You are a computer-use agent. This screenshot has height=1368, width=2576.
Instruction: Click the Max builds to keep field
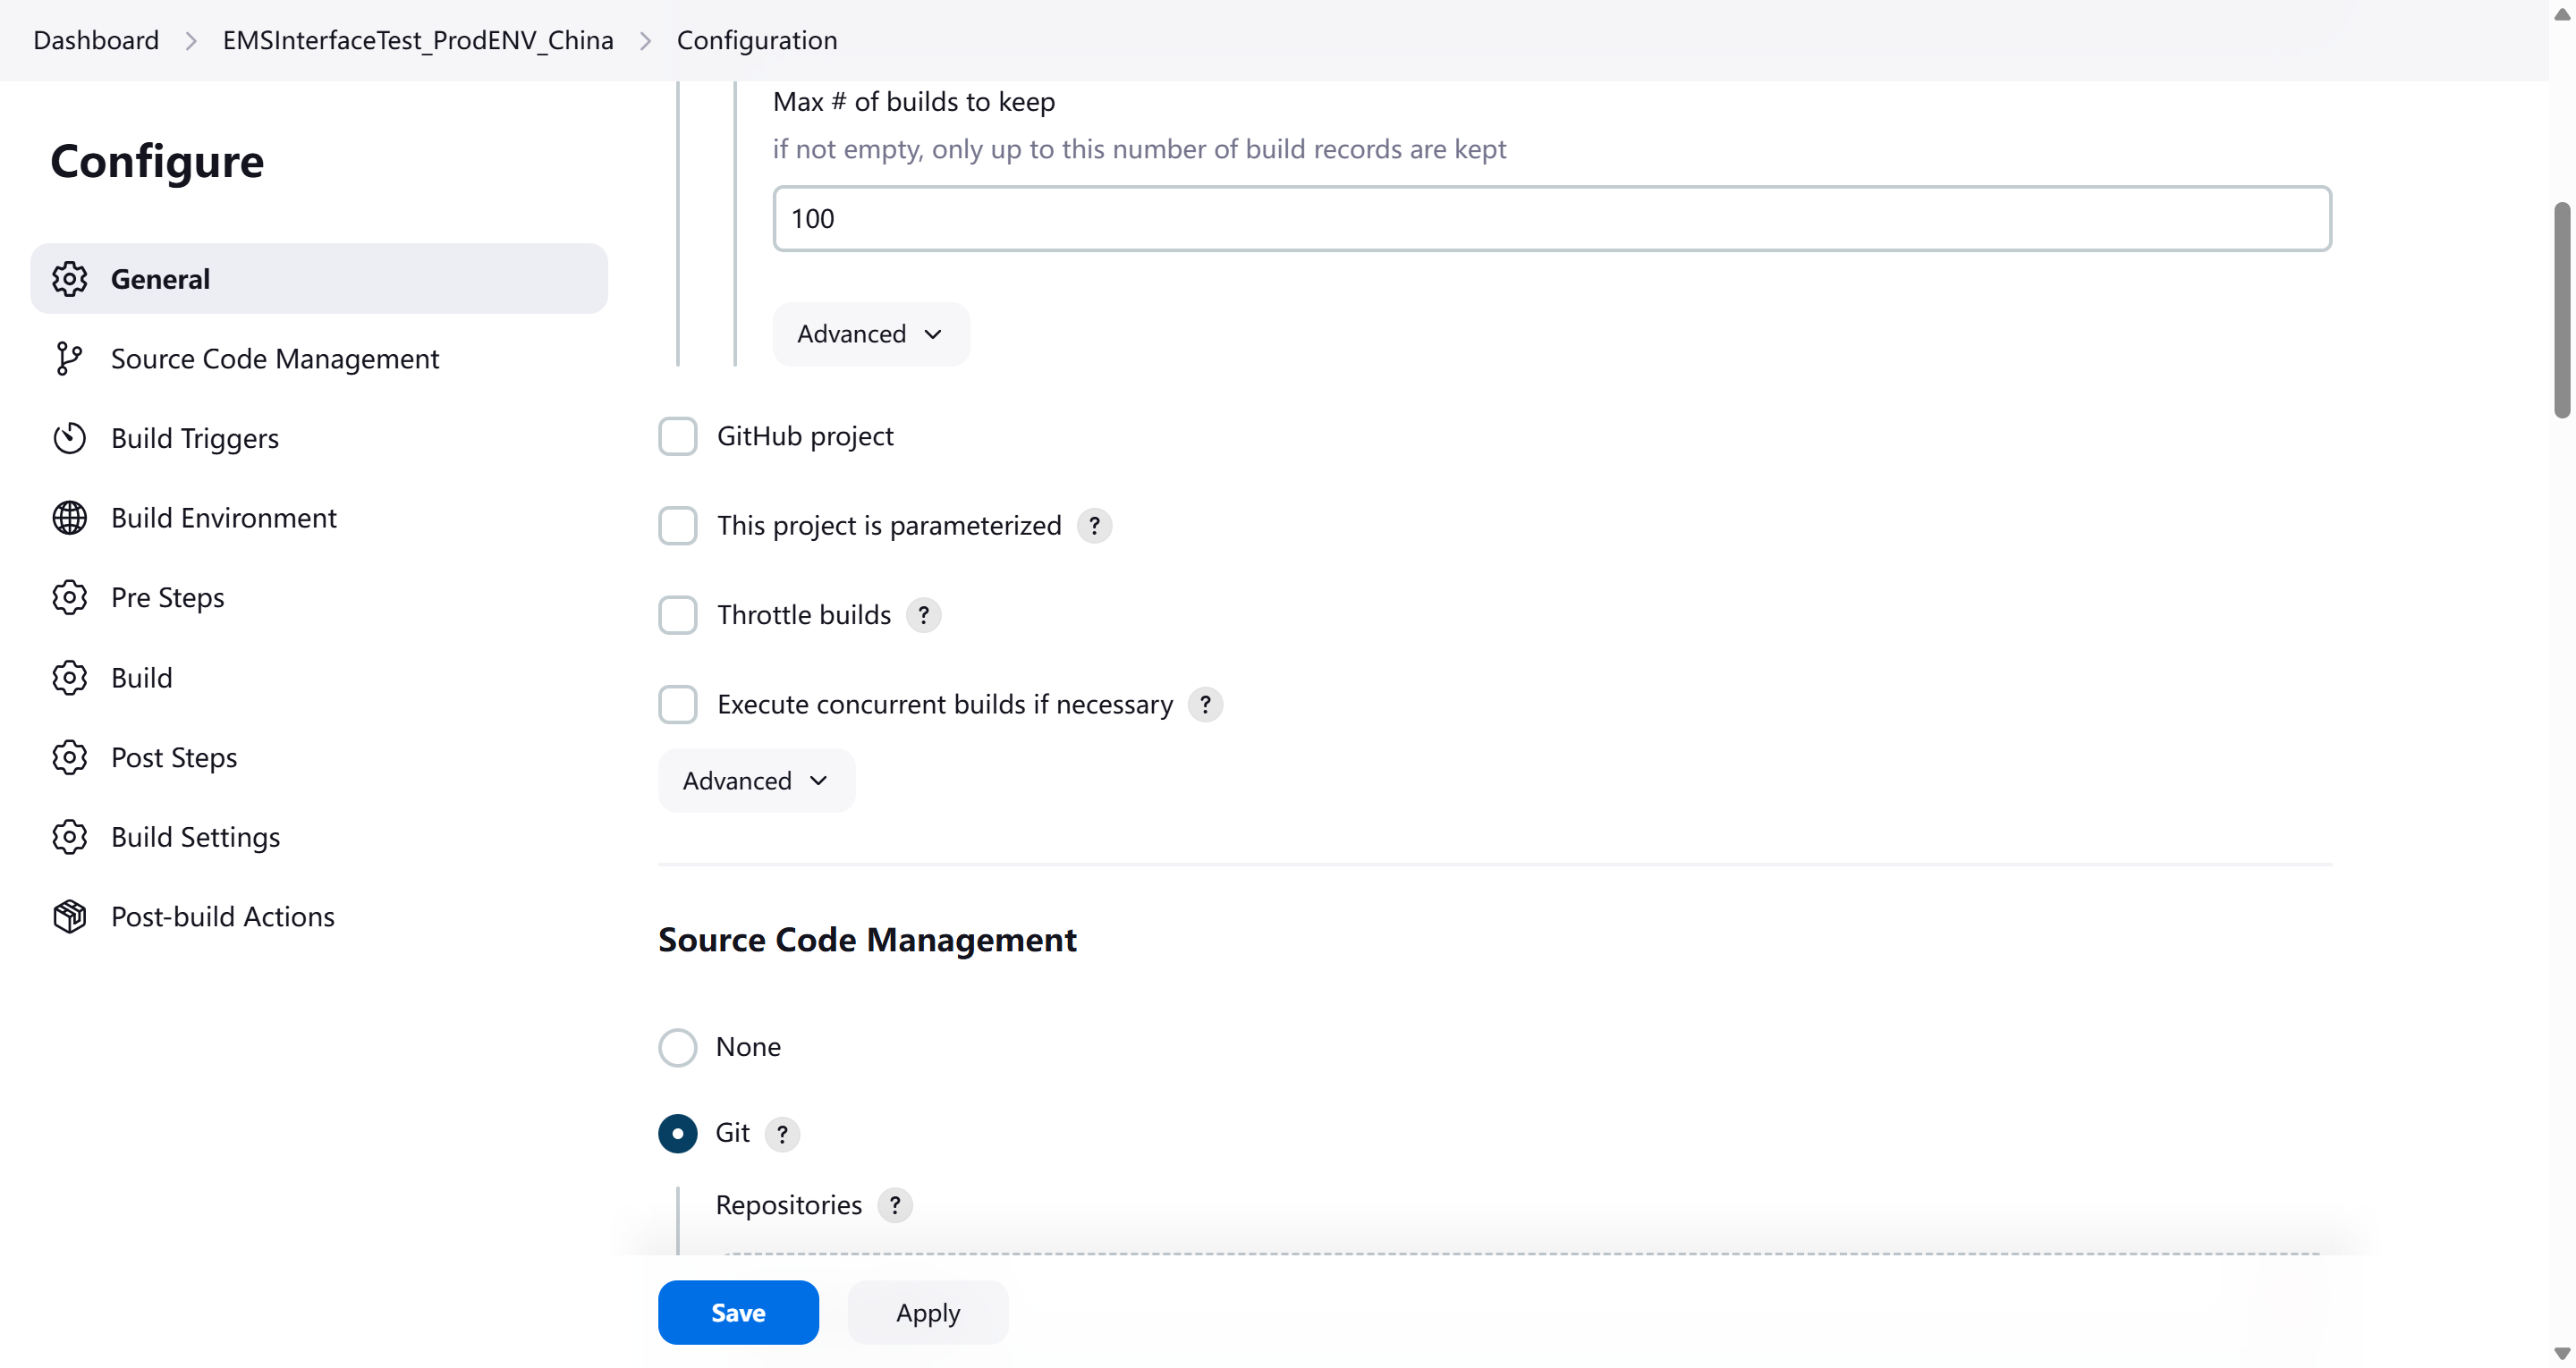point(1551,219)
